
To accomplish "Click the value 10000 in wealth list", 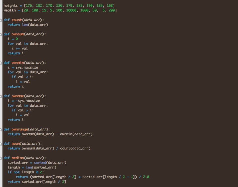I will (71, 10).
